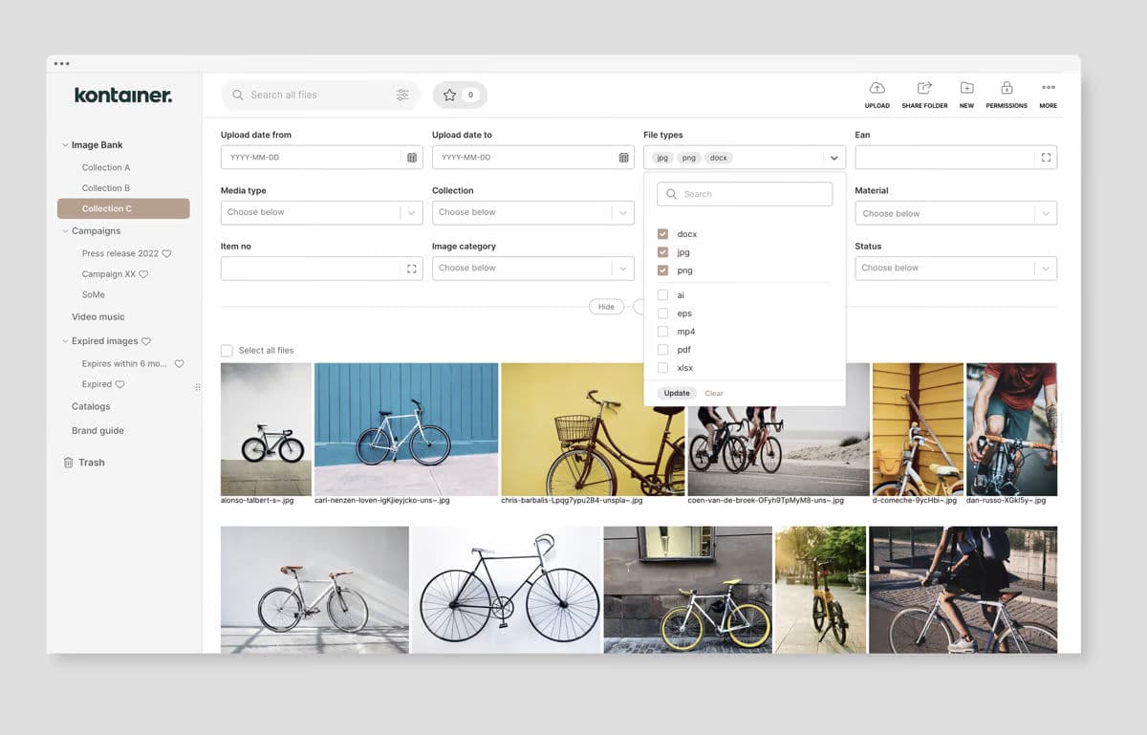Click the Clear link in File types
The image size is (1147, 735).
pyautogui.click(x=714, y=394)
